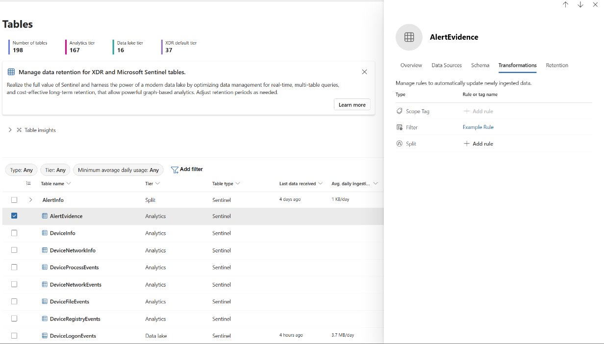
Task: Click the Add filter funnel icon
Action: (175, 170)
